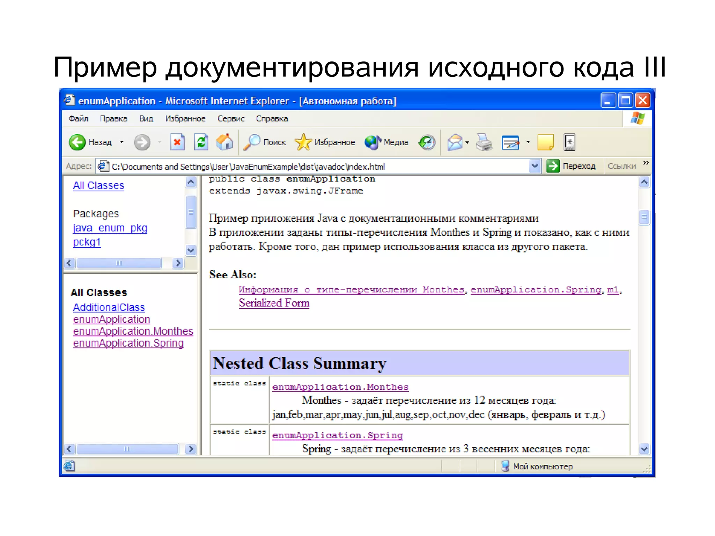Click the packages frame horizontal scrollbar thumb

click(x=119, y=263)
